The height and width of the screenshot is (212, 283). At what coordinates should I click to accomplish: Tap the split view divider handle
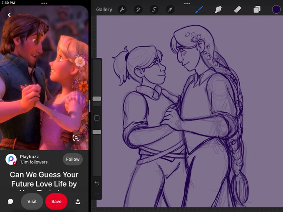coord(90,106)
